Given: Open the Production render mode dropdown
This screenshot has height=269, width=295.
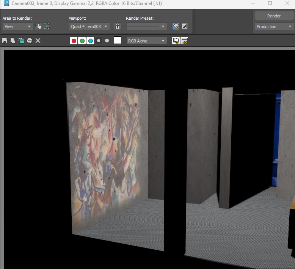Looking at the screenshot, I should (x=274, y=27).
